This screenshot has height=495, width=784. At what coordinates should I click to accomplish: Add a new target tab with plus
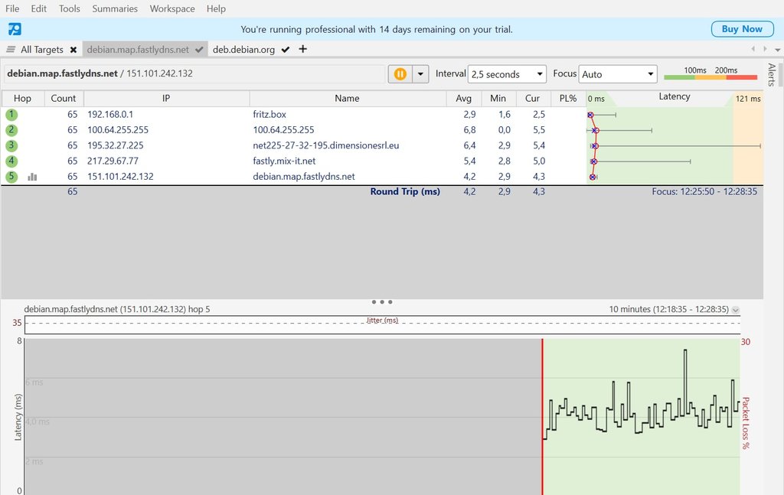302,49
